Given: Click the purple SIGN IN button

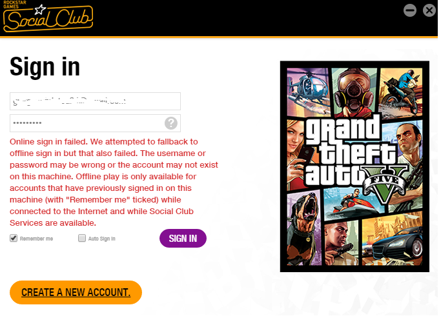Looking at the screenshot, I should pyautogui.click(x=183, y=238).
